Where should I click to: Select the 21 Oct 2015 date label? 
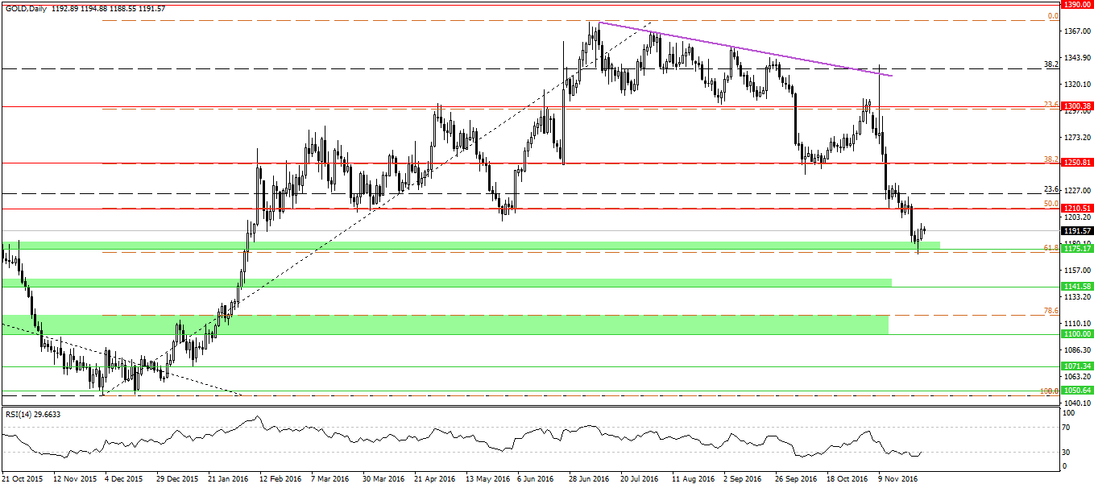(23, 478)
